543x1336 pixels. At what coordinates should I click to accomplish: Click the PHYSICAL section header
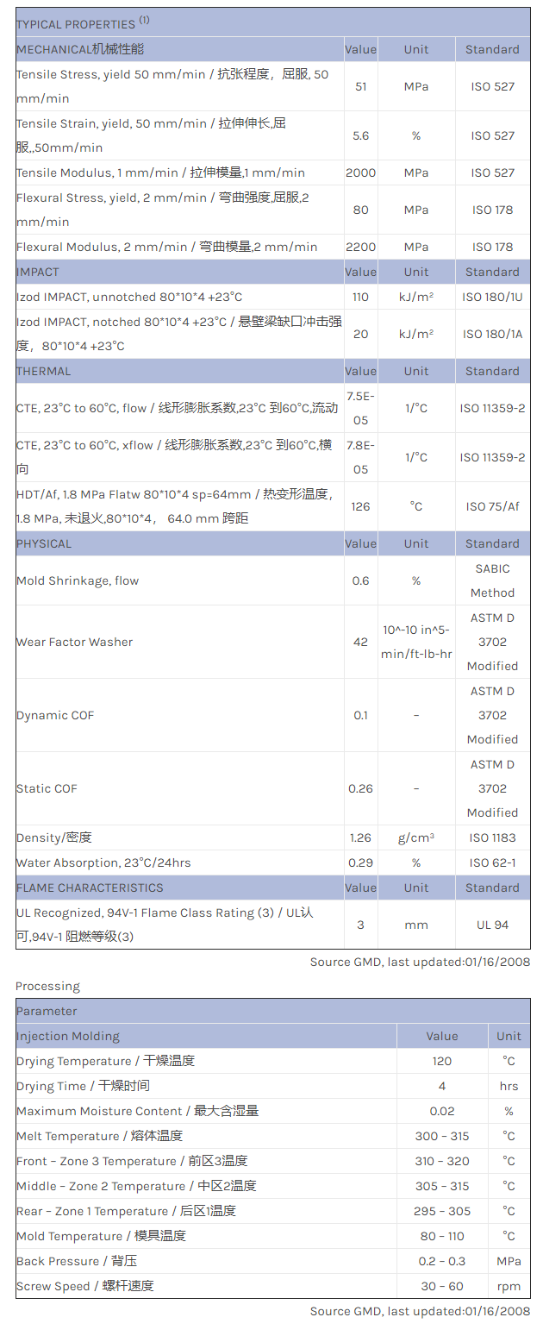pyautogui.click(x=44, y=543)
